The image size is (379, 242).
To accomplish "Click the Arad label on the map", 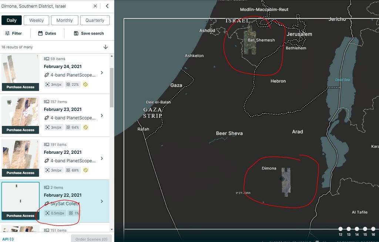I will (297, 132).
